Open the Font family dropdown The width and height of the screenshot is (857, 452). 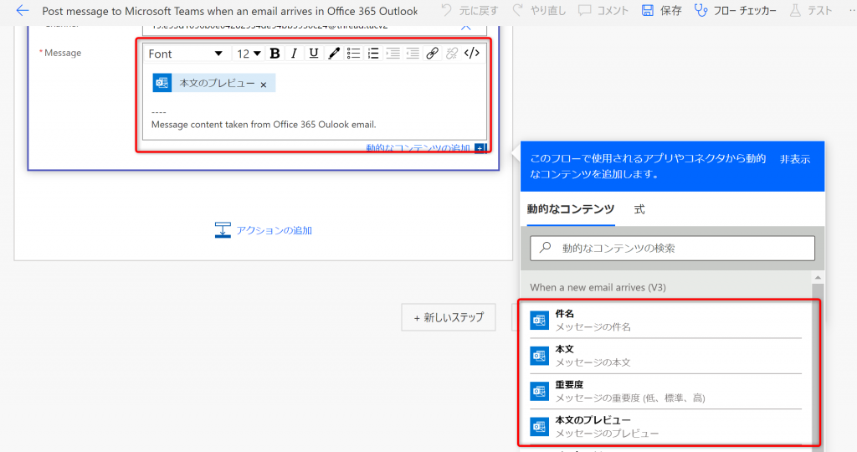tap(186, 54)
